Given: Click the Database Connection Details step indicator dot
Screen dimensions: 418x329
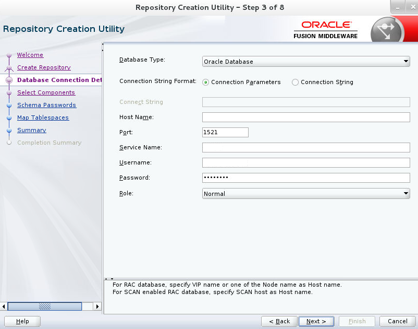Looking at the screenshot, I should [10, 80].
